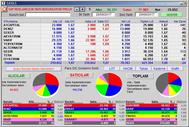Select the TERA row
Viewport: 189px width, 127px height.
pos(94,55)
